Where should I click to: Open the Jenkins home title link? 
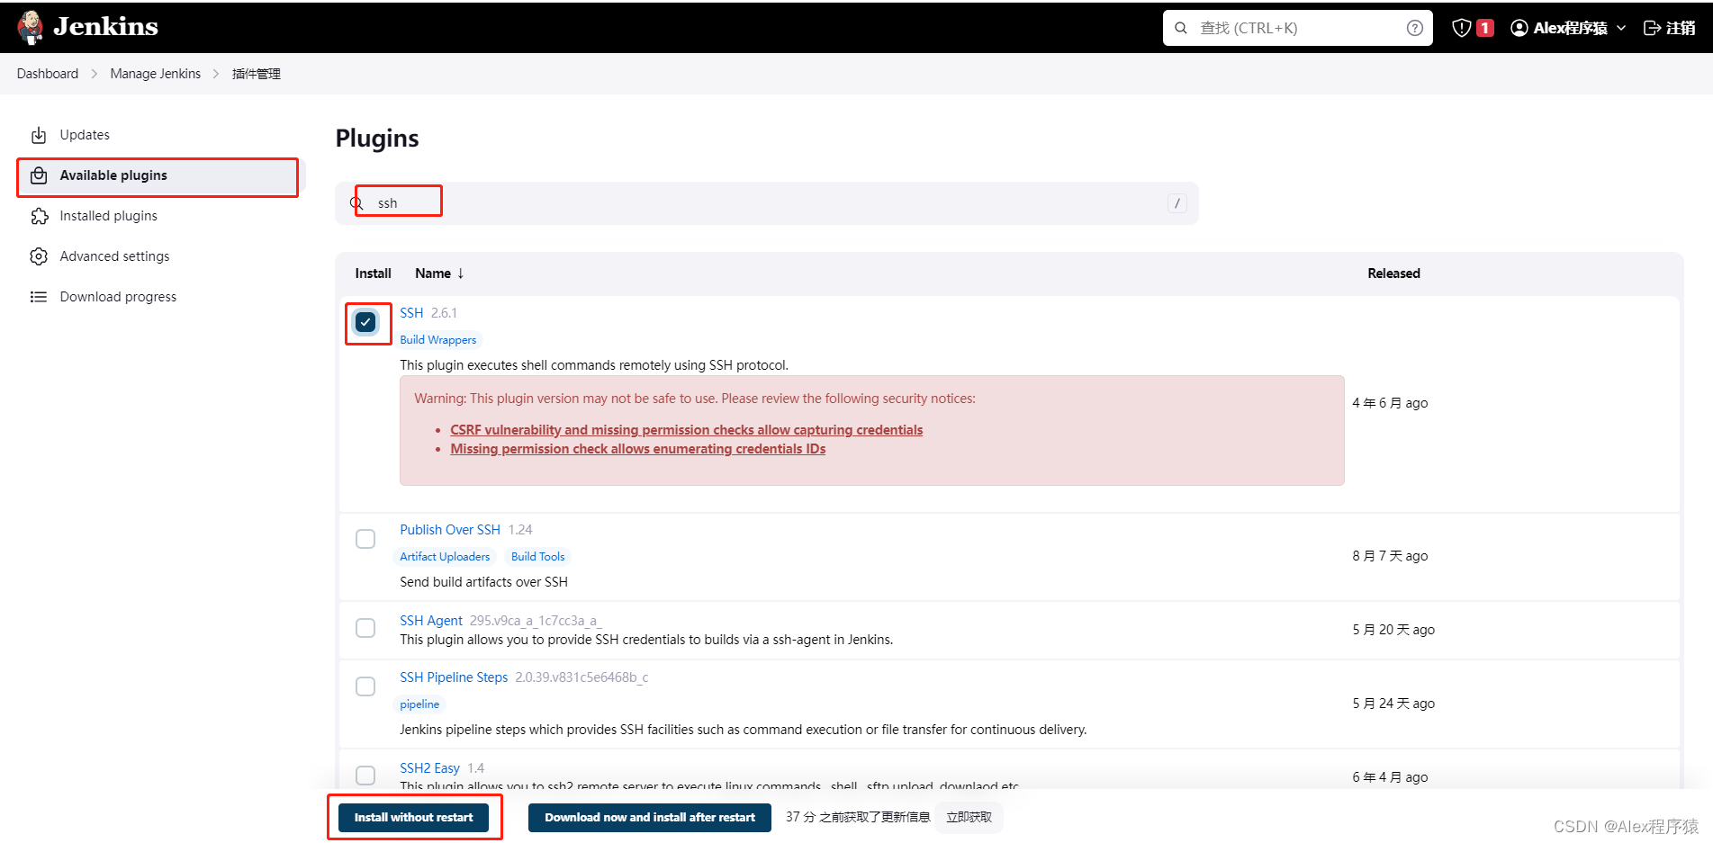click(105, 27)
